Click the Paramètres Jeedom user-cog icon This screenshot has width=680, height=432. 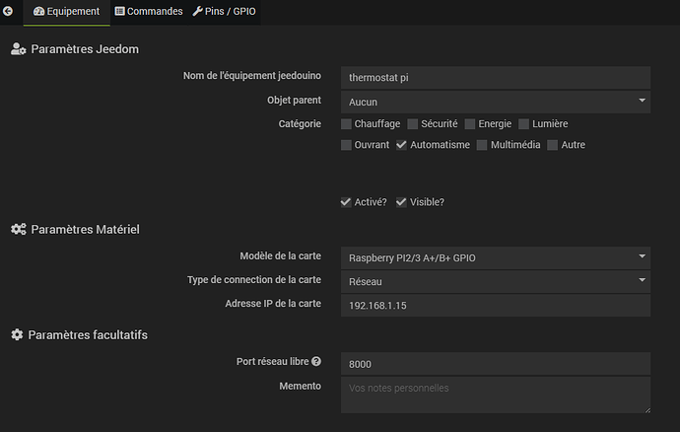click(x=18, y=48)
